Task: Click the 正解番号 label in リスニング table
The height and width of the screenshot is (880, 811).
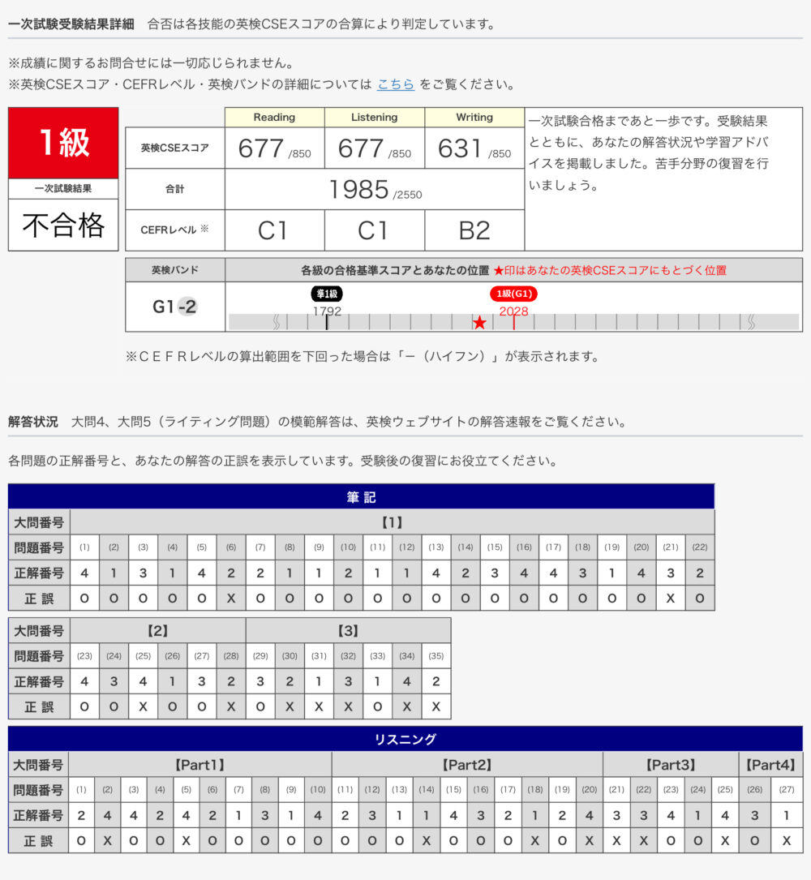Action: [38, 815]
